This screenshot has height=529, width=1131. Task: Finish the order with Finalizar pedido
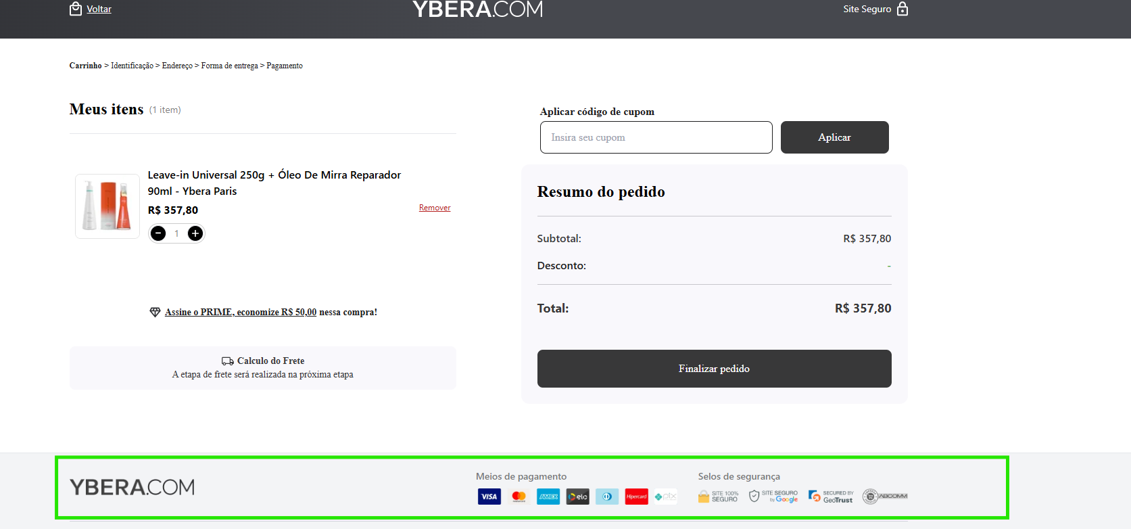[715, 369]
